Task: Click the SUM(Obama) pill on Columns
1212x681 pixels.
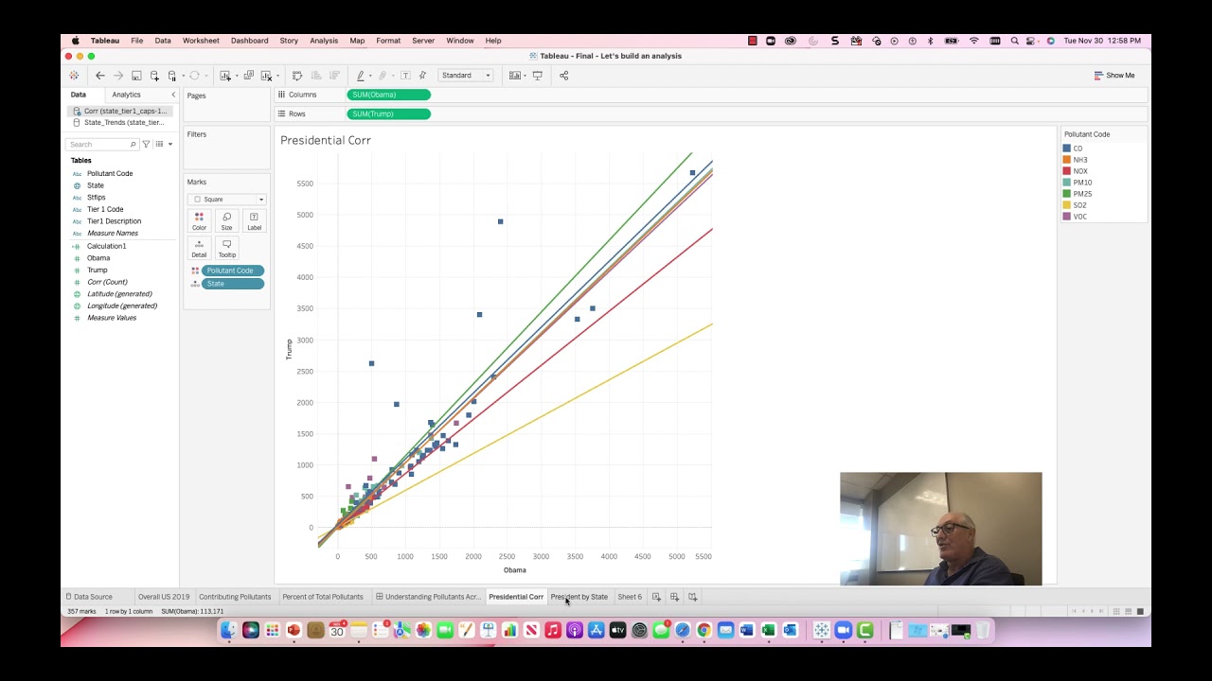Action: click(x=389, y=95)
